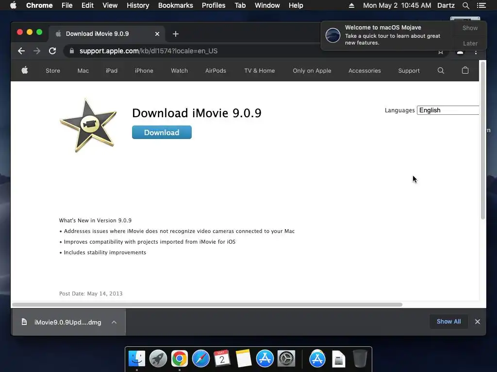Open Only on Apple link
This screenshot has width=497, height=372.
point(312,71)
